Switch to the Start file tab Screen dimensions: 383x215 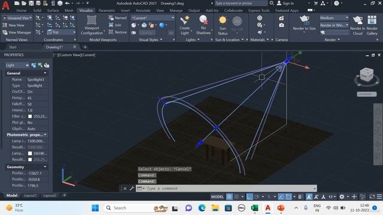13,47
